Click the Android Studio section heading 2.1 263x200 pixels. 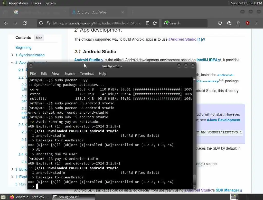[x=95, y=52]
